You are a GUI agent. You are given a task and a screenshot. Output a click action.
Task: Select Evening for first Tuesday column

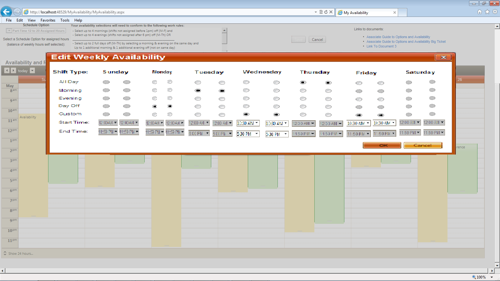[x=198, y=99]
